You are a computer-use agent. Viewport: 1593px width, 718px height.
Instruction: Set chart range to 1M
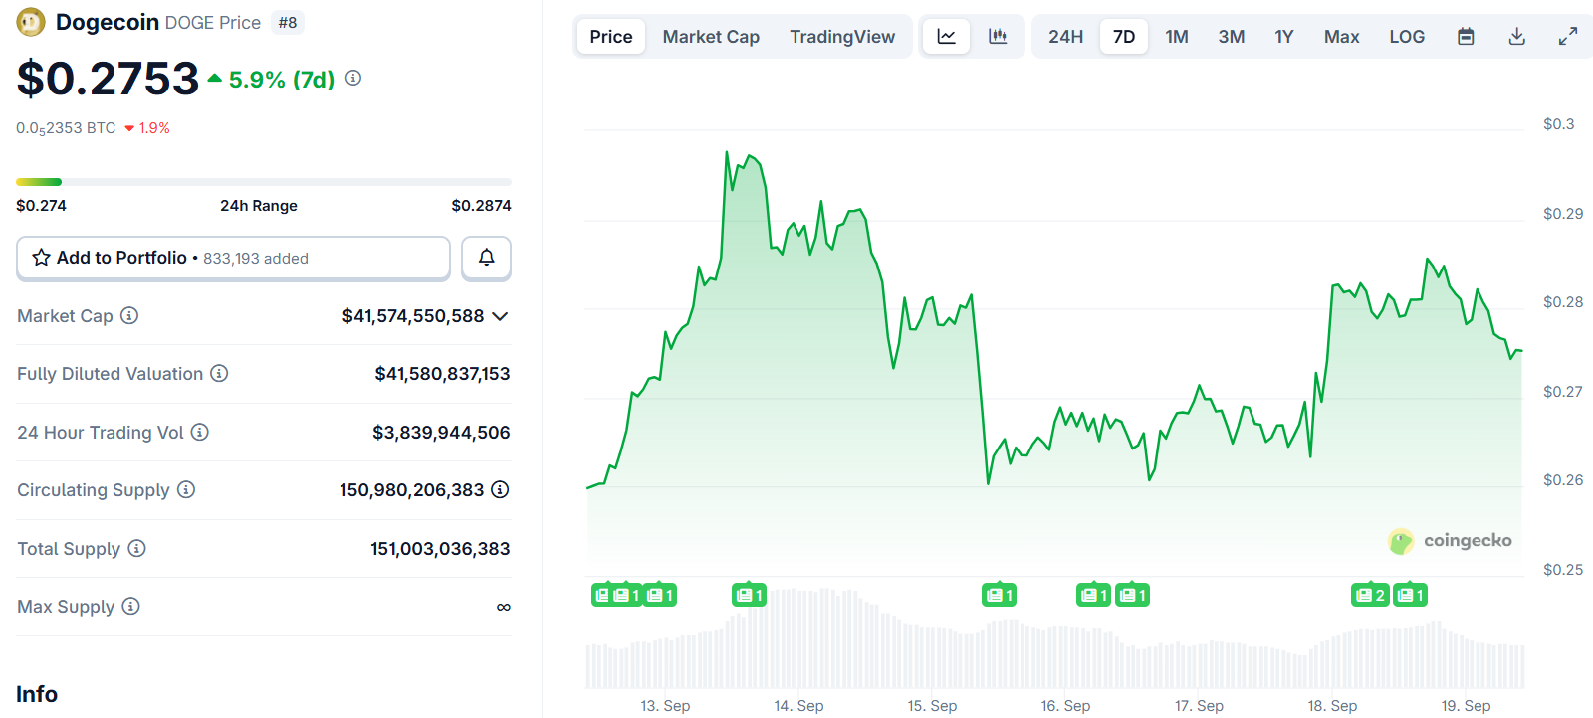coord(1177,37)
